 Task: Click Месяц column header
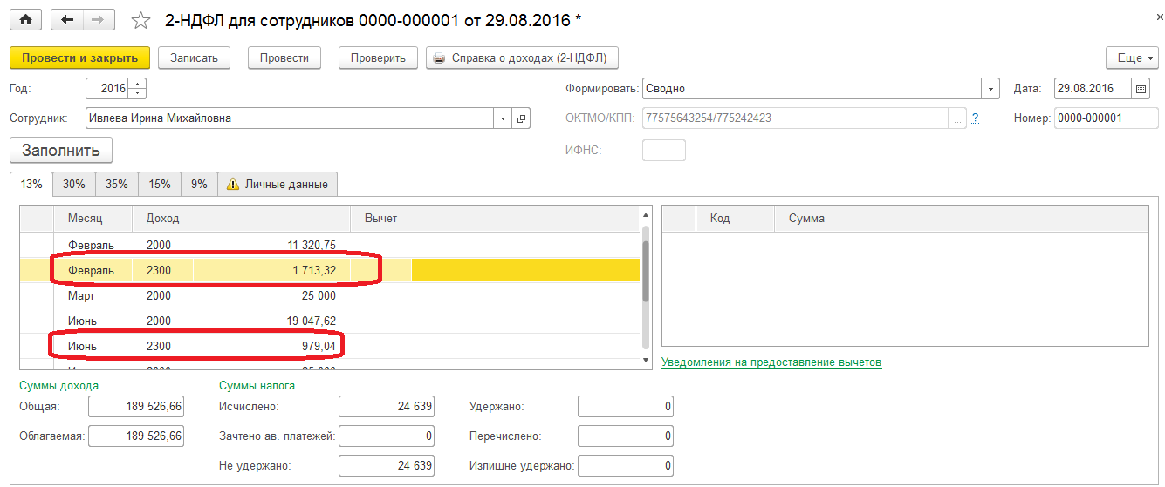click(x=93, y=219)
